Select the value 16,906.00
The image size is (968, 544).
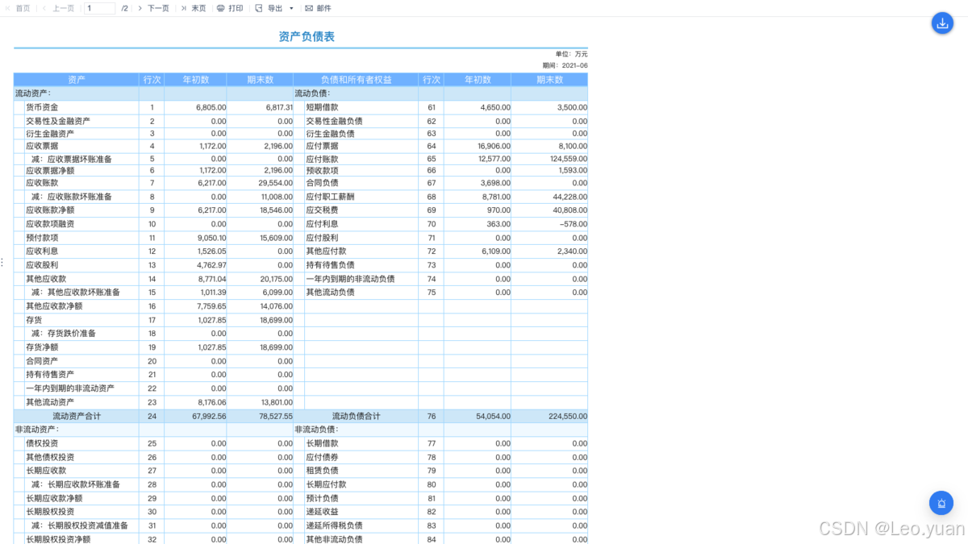[x=494, y=147]
